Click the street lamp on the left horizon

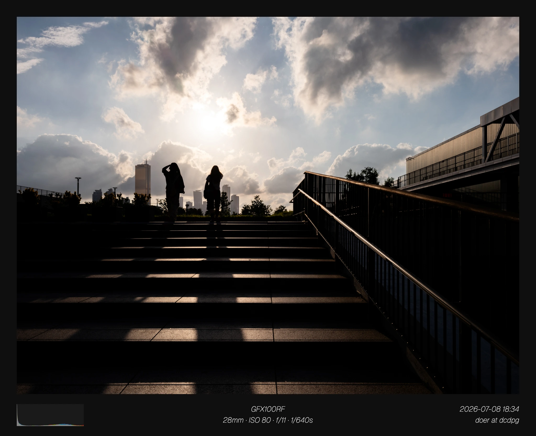[x=78, y=187]
